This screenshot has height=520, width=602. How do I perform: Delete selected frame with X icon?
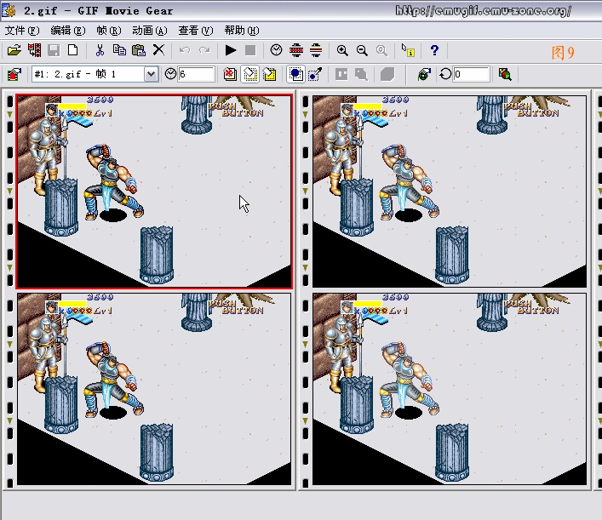(158, 50)
